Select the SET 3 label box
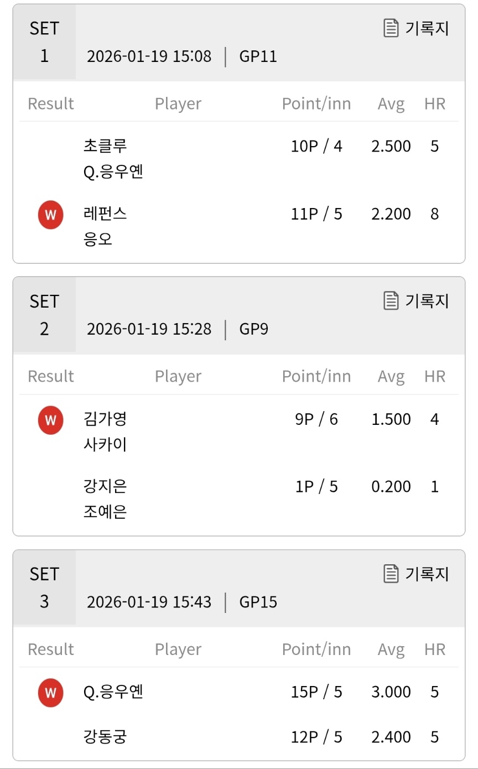478x769 pixels. click(x=44, y=588)
